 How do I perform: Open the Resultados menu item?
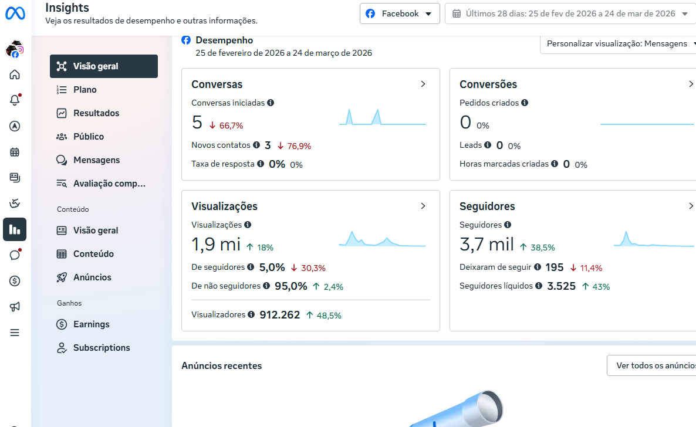[x=104, y=113]
